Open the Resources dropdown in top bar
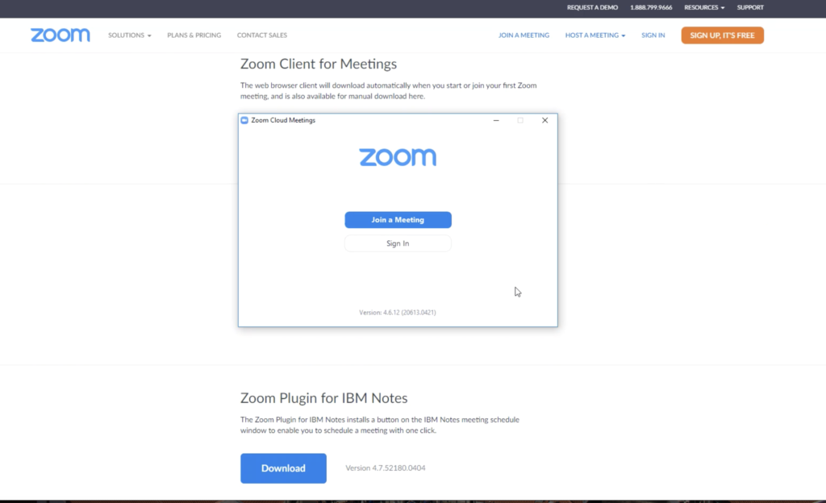 [704, 7]
